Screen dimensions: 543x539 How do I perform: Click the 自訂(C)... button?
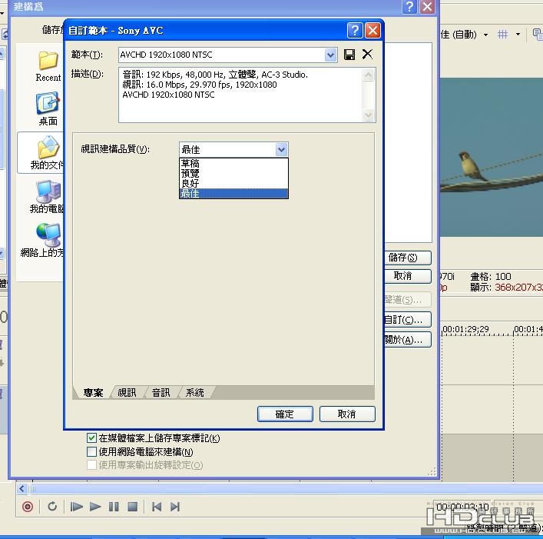coord(408,319)
